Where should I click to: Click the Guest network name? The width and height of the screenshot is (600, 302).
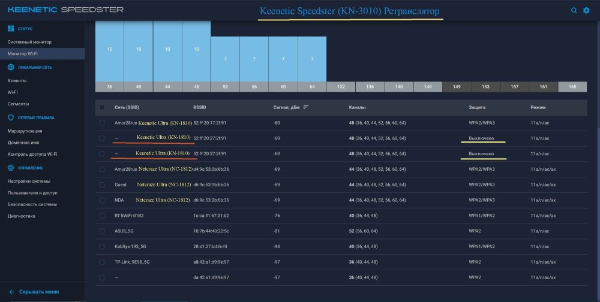121,185
